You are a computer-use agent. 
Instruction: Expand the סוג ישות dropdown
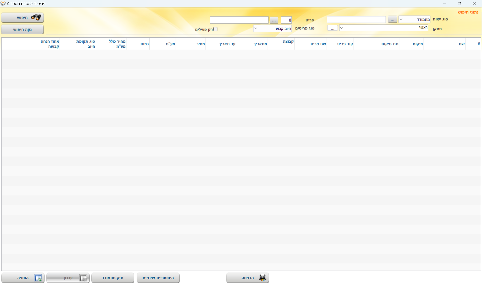pos(401,19)
